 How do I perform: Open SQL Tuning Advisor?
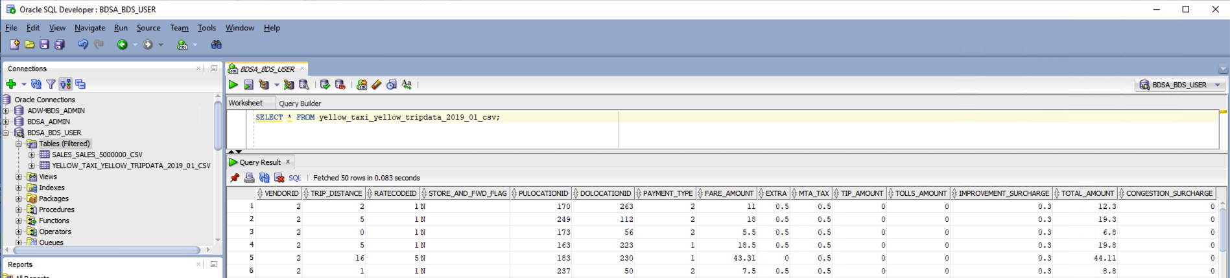tap(303, 85)
